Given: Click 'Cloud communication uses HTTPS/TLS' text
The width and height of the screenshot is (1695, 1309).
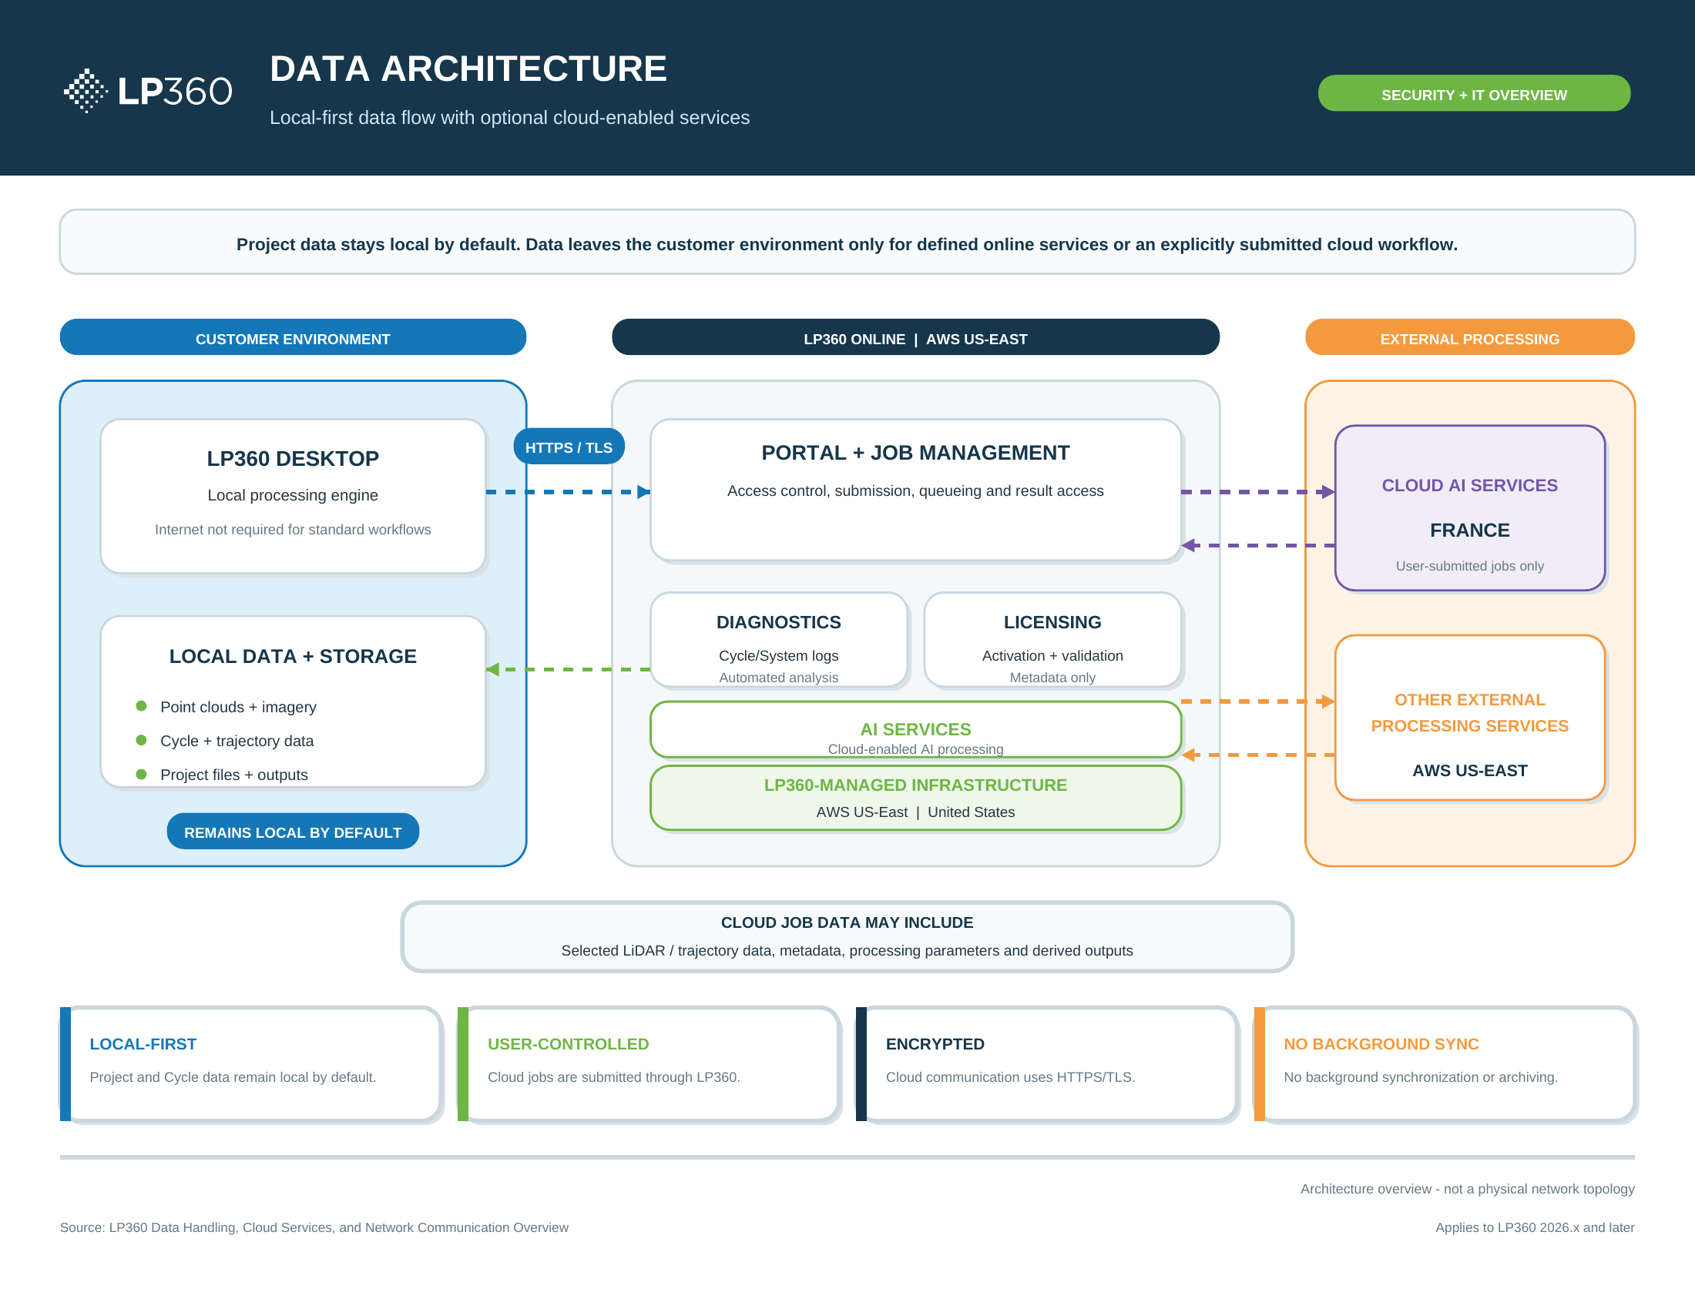Looking at the screenshot, I should tap(1011, 1077).
